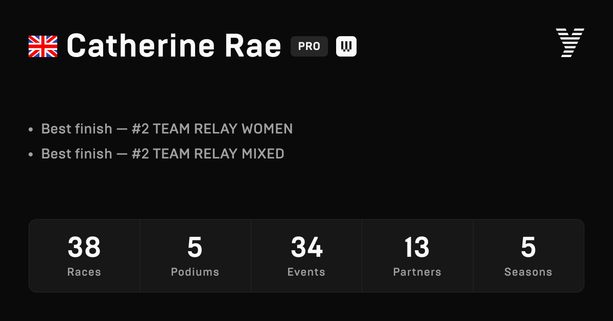Click the UK flag icon
Screen dimensions: 613x321
pos(43,46)
